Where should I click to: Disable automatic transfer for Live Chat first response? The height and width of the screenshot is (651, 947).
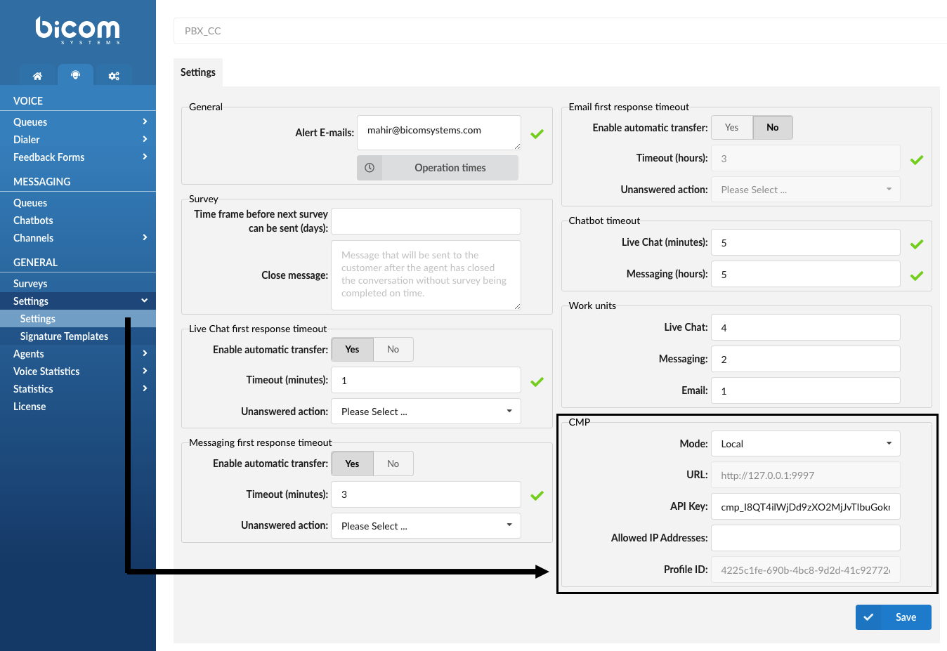pos(393,349)
